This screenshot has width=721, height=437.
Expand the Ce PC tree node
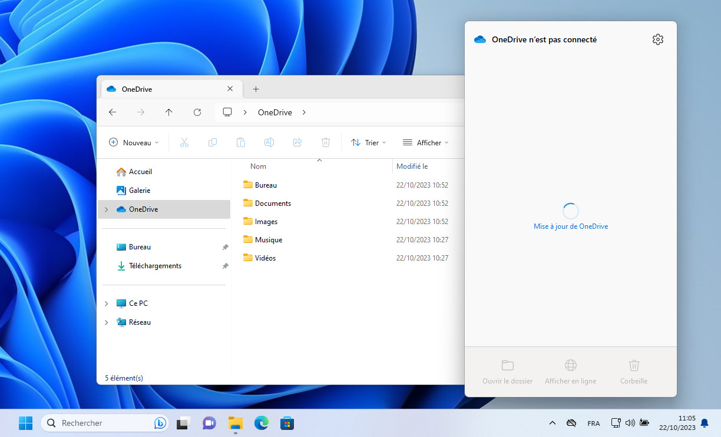coord(106,303)
